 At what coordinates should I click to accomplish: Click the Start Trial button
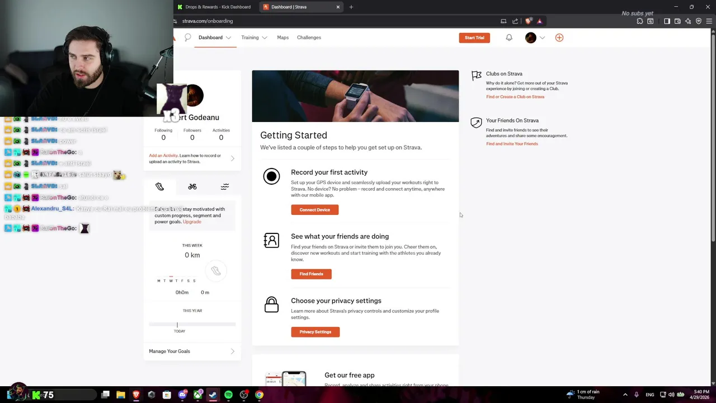click(474, 38)
